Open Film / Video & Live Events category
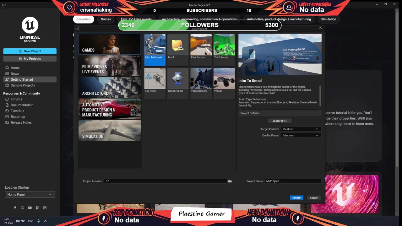This screenshot has width=402, height=226. point(110,66)
